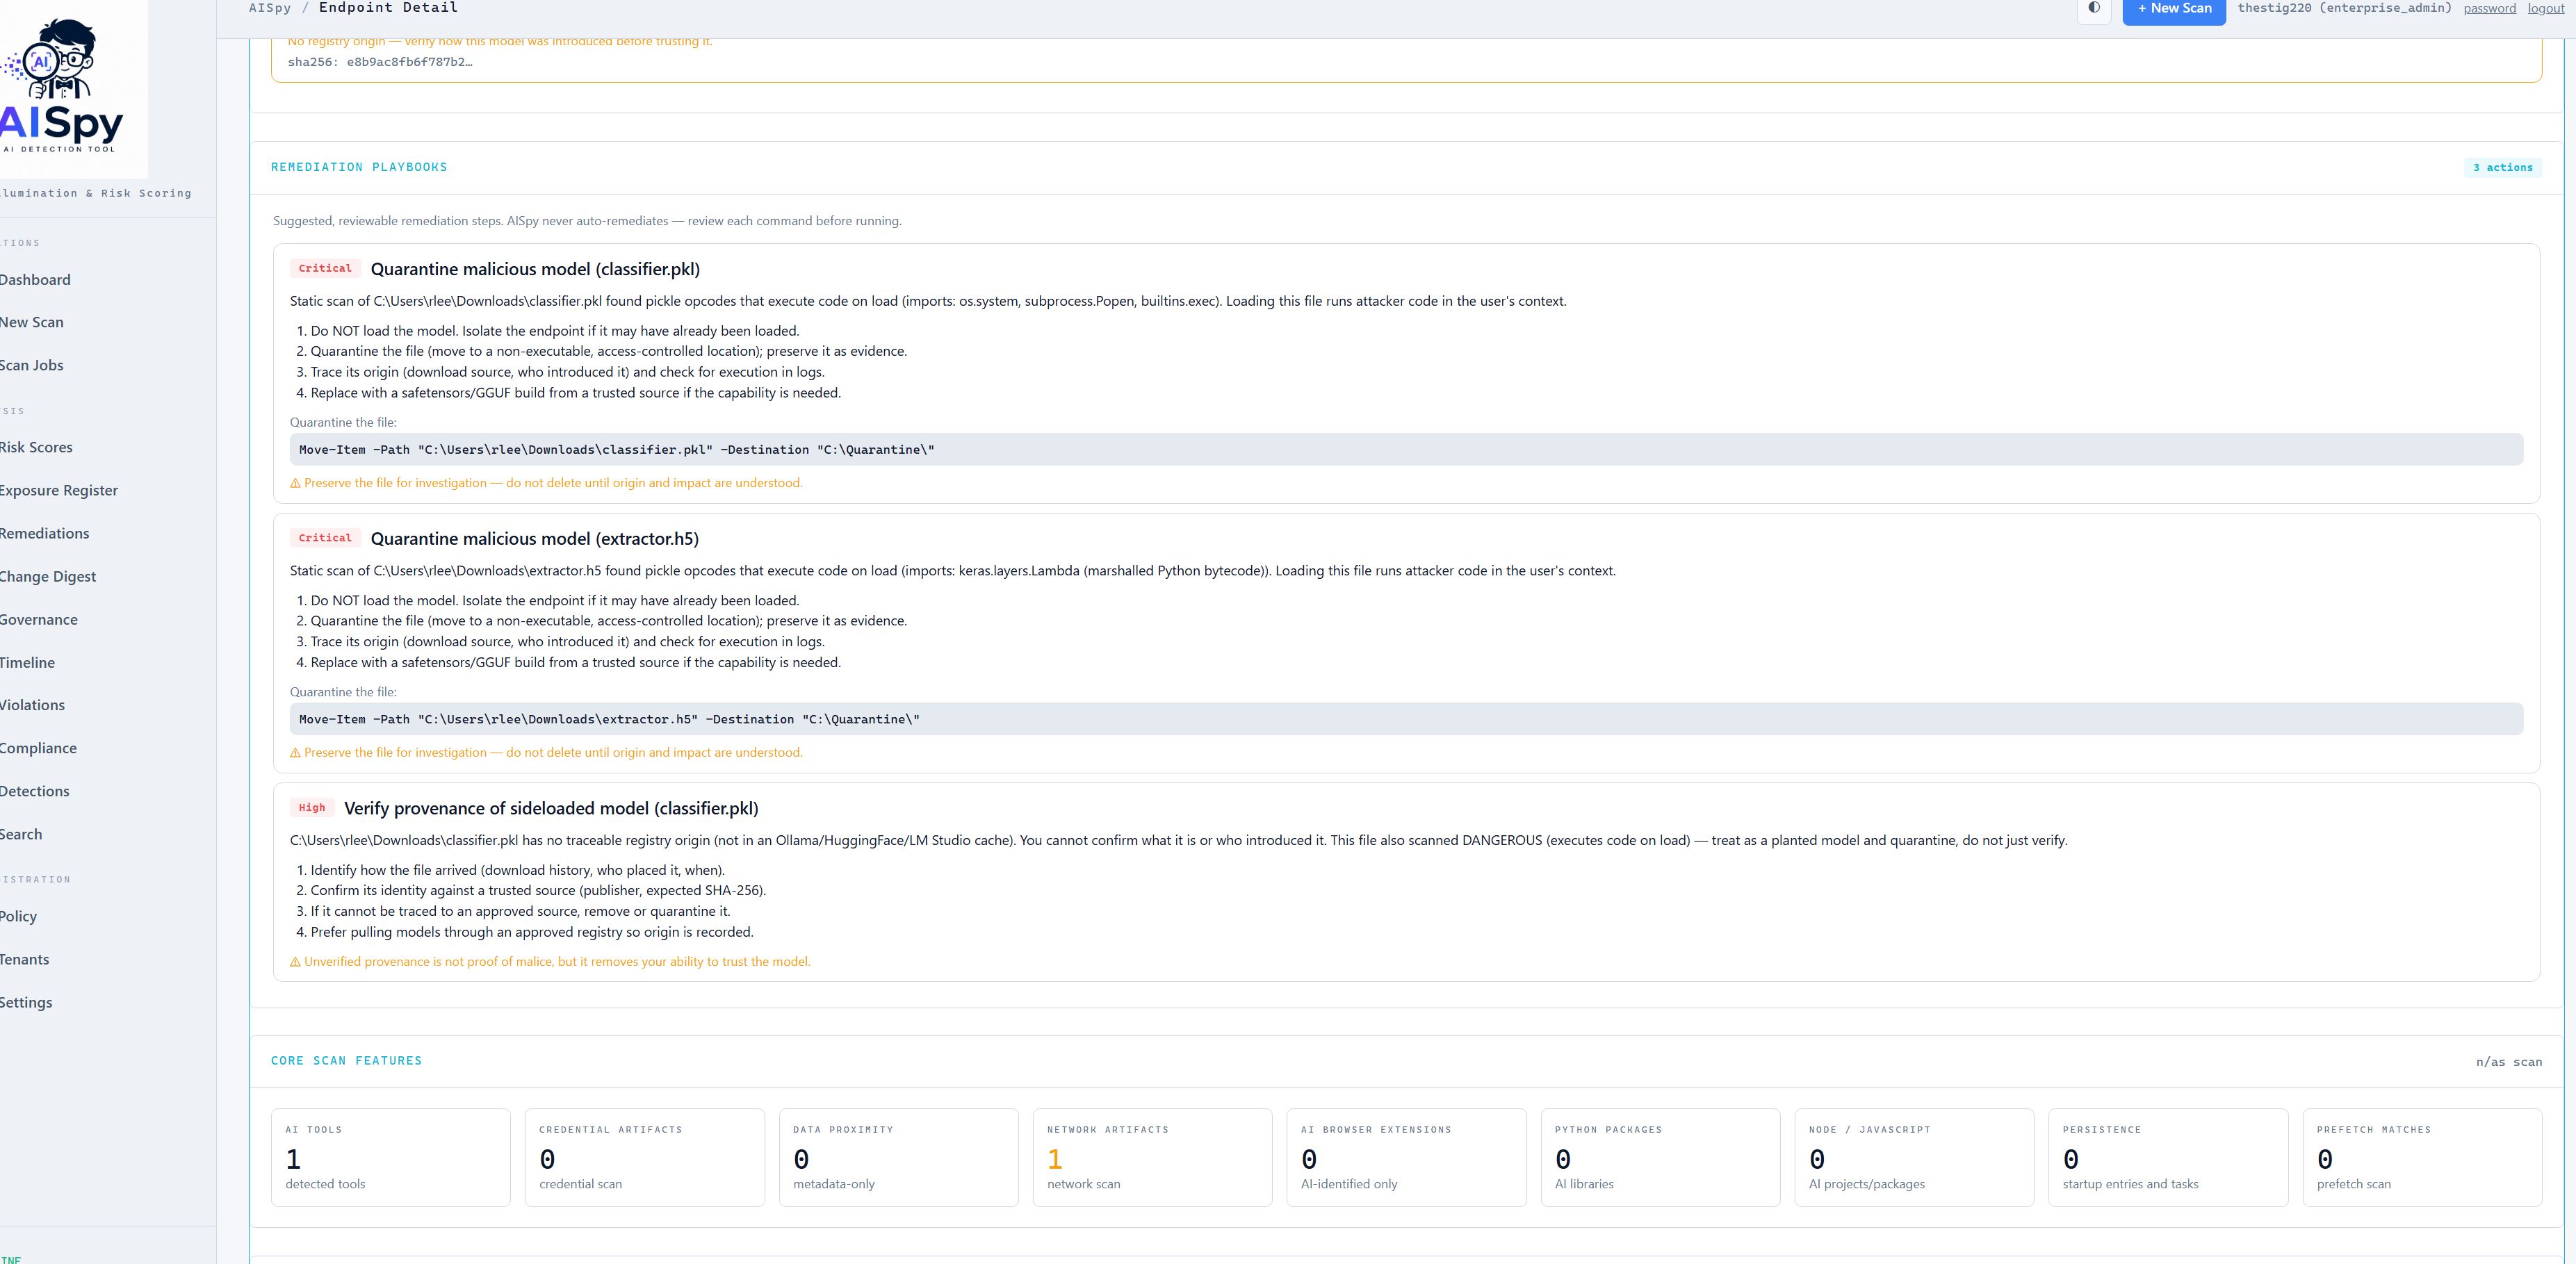Click Critical badge for extractor.h5 playbook
Screen dimensions: 2576x1264
pyautogui.click(x=325, y=538)
